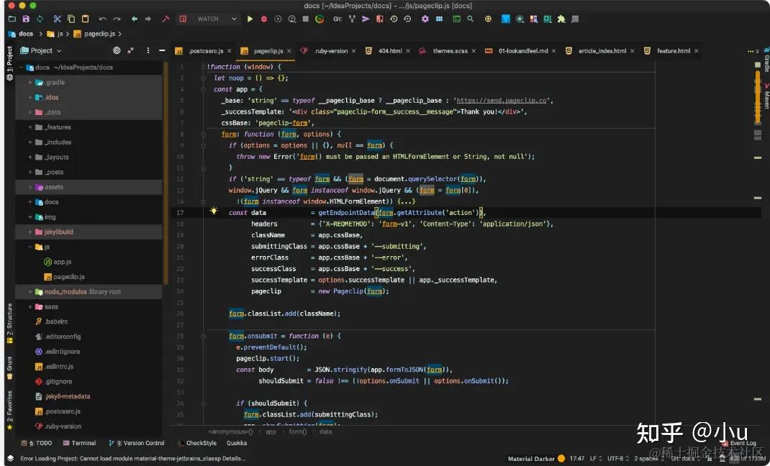Click the Synchronize refresh icon
The image size is (770, 466).
[40, 19]
